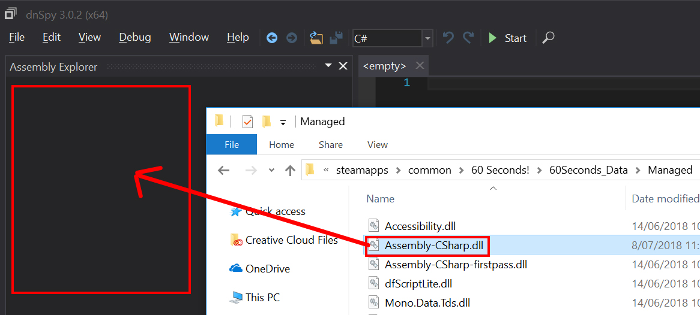The width and height of the screenshot is (700, 315).
Task: Expand the recent locations chevron in Explorer
Action: (271, 170)
